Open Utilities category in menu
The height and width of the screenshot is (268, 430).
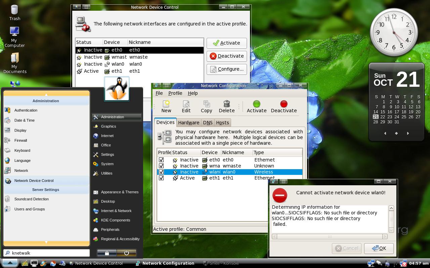(117, 173)
